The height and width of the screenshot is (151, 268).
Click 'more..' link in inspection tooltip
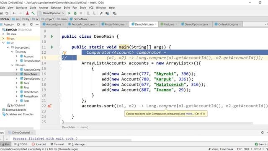(189, 114)
